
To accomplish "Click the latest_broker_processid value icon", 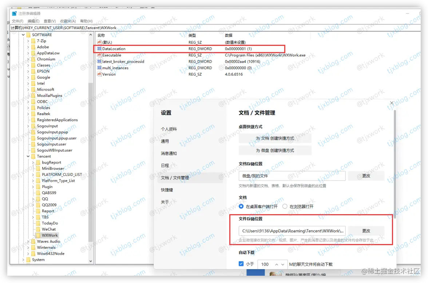I will (x=99, y=61).
